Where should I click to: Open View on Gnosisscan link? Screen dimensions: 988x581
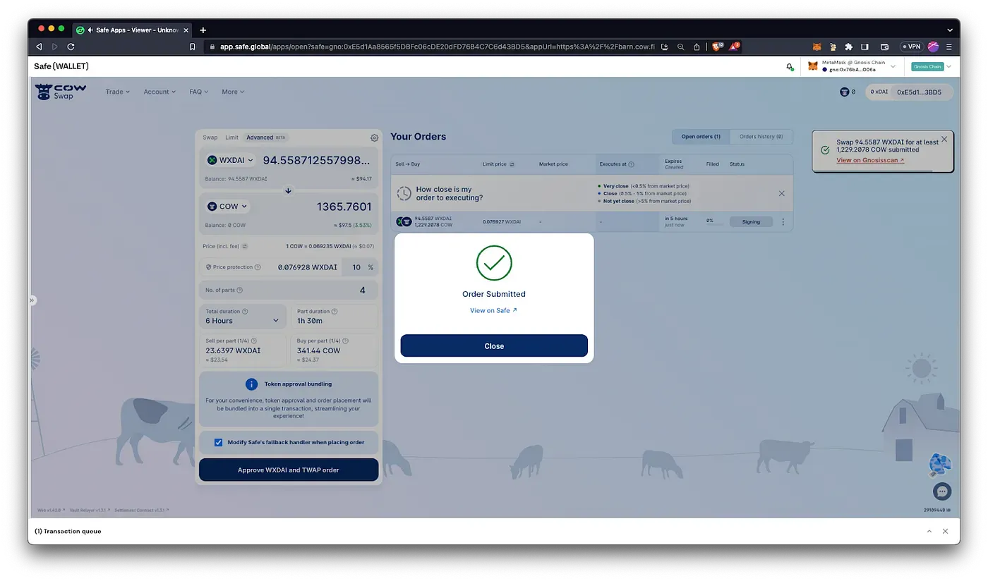point(870,160)
